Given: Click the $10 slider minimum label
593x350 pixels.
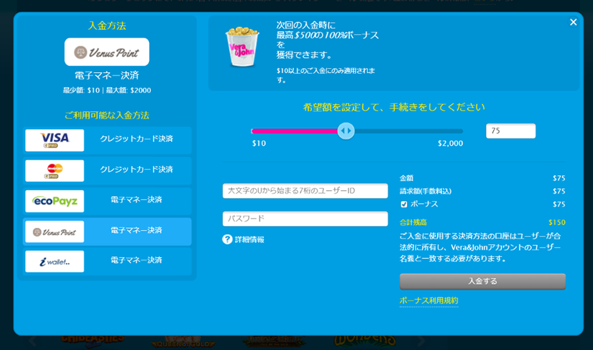Looking at the screenshot, I should pos(259,144).
